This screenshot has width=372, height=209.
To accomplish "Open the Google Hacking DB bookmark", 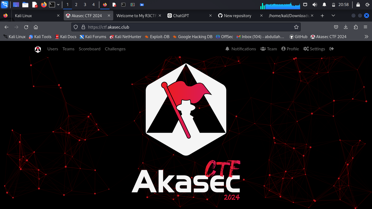I will [193, 37].
